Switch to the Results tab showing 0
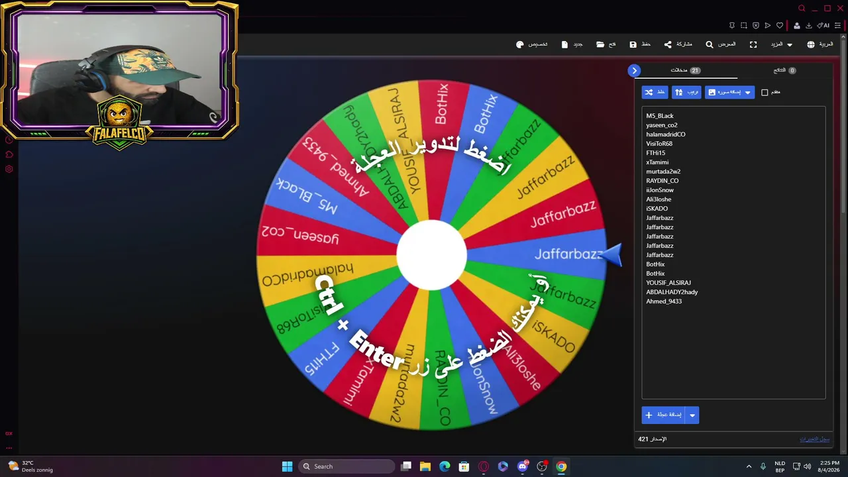Image resolution: width=848 pixels, height=477 pixels. (x=784, y=70)
